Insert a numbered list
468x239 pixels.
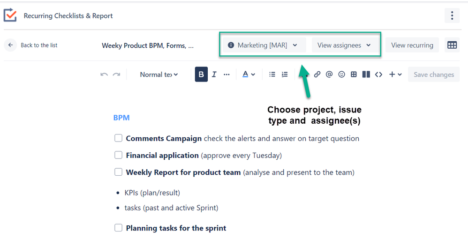[x=285, y=75]
